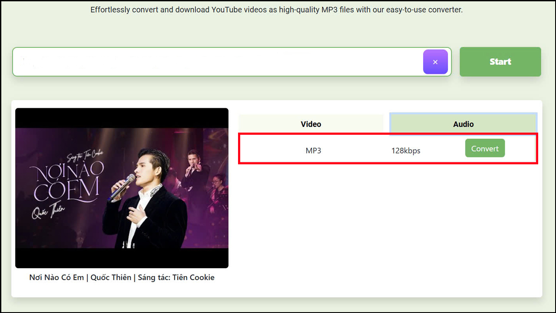Viewport: 556px width, 313px height.
Task: Select the Audio tab
Action: point(463,124)
